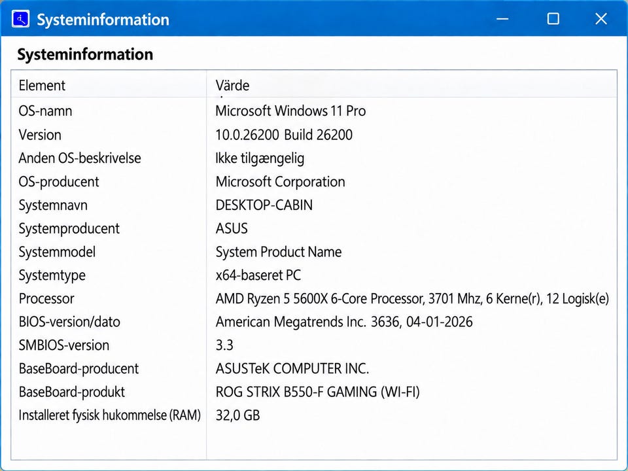Screen dimensions: 628x471
Task: Select the ROG STRIX B550-F GAMING value
Action: pyautogui.click(x=318, y=392)
